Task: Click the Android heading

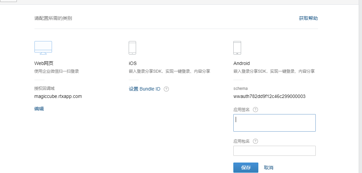Action: pyautogui.click(x=241, y=63)
